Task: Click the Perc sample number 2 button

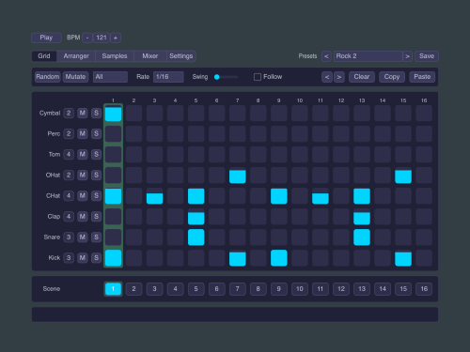Action: (x=69, y=133)
